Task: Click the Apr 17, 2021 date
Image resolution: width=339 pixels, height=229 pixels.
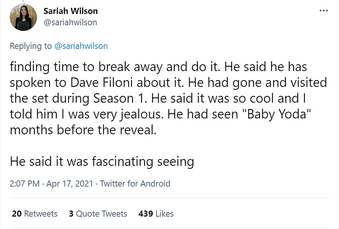Action: pos(69,184)
